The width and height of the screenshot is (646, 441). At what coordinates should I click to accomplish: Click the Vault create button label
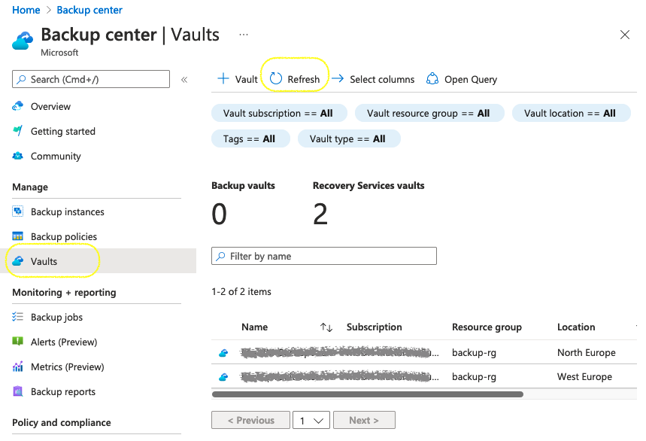coord(247,79)
